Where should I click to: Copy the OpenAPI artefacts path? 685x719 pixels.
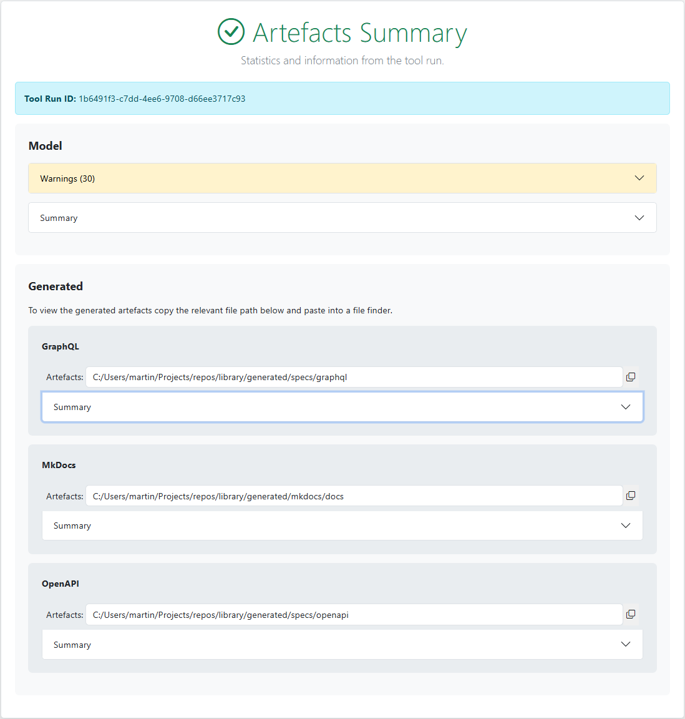click(631, 614)
